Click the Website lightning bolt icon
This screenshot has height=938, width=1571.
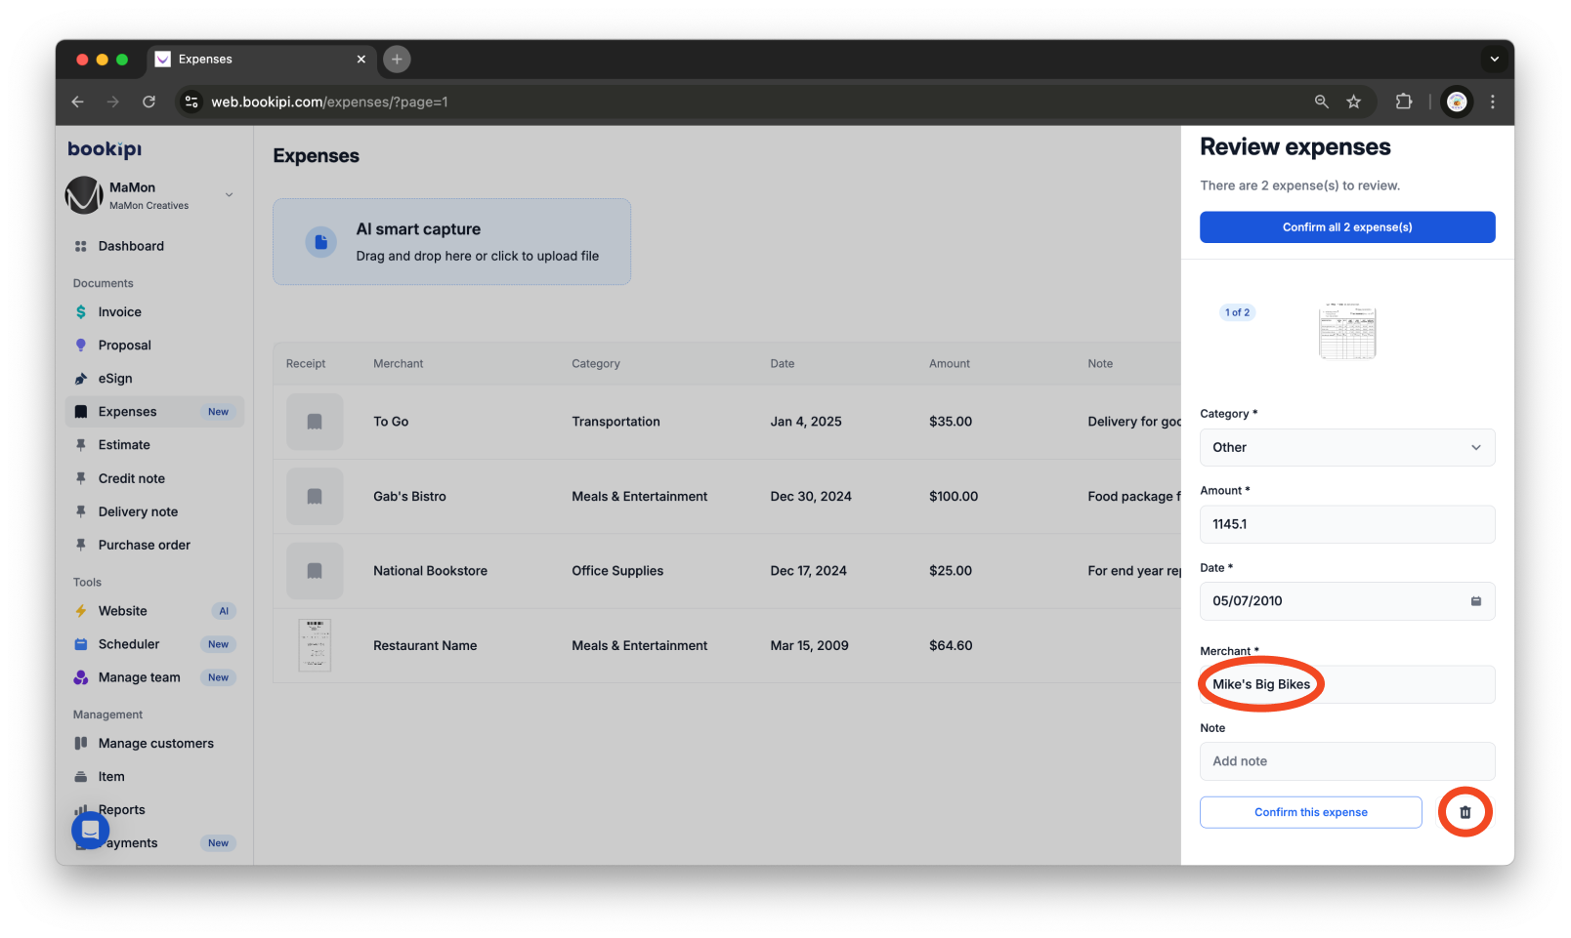point(81,610)
